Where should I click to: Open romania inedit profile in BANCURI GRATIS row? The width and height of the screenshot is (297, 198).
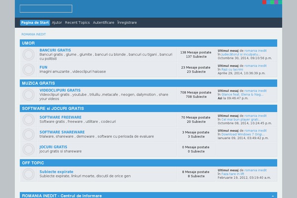tap(255, 50)
